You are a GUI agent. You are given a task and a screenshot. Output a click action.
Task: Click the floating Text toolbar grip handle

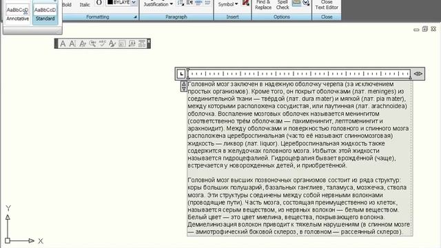coord(57,43)
